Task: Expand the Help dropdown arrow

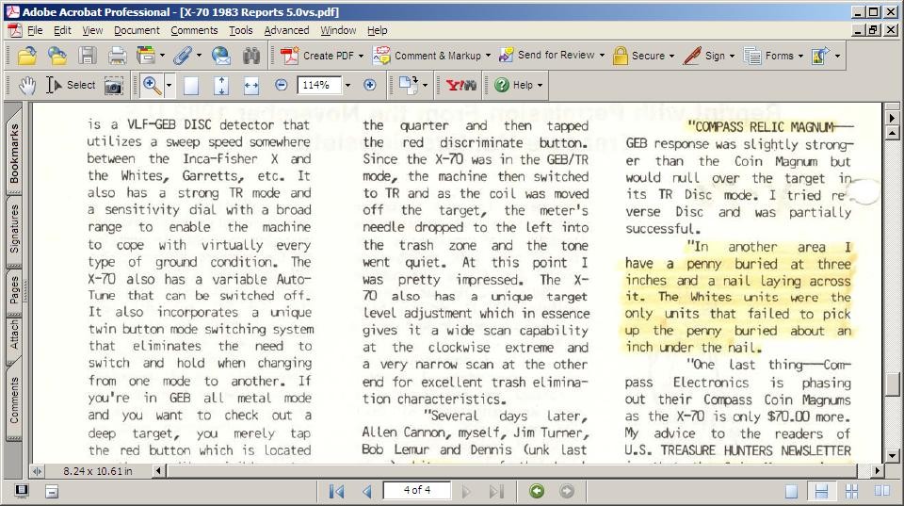Action: [x=541, y=86]
